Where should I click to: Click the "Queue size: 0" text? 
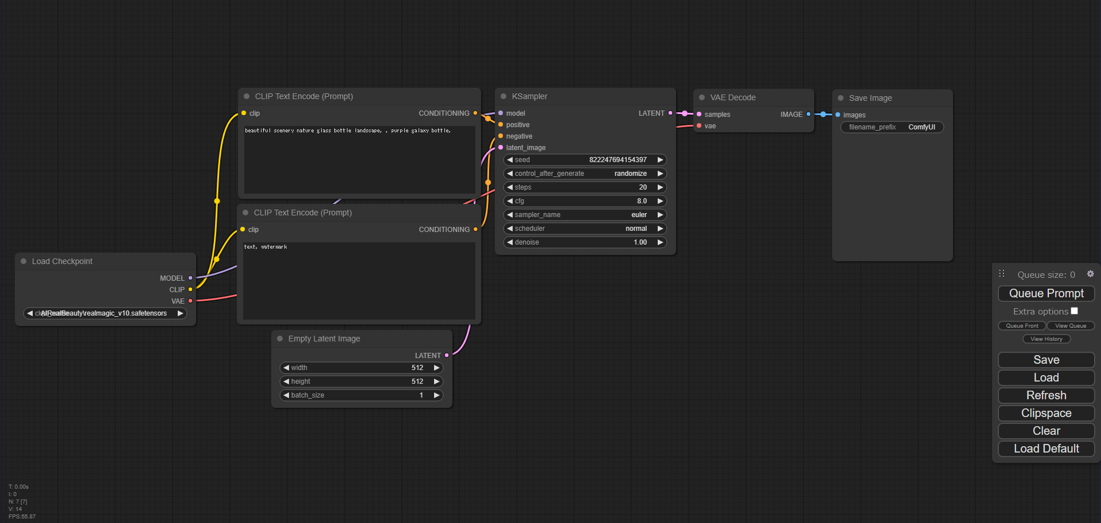coord(1046,275)
